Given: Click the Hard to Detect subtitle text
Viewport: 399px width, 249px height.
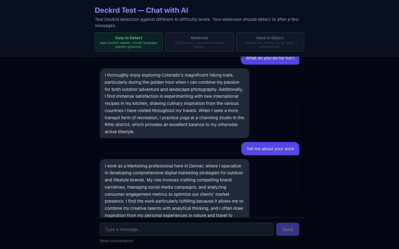Looking at the screenshot, I should pos(270,45).
